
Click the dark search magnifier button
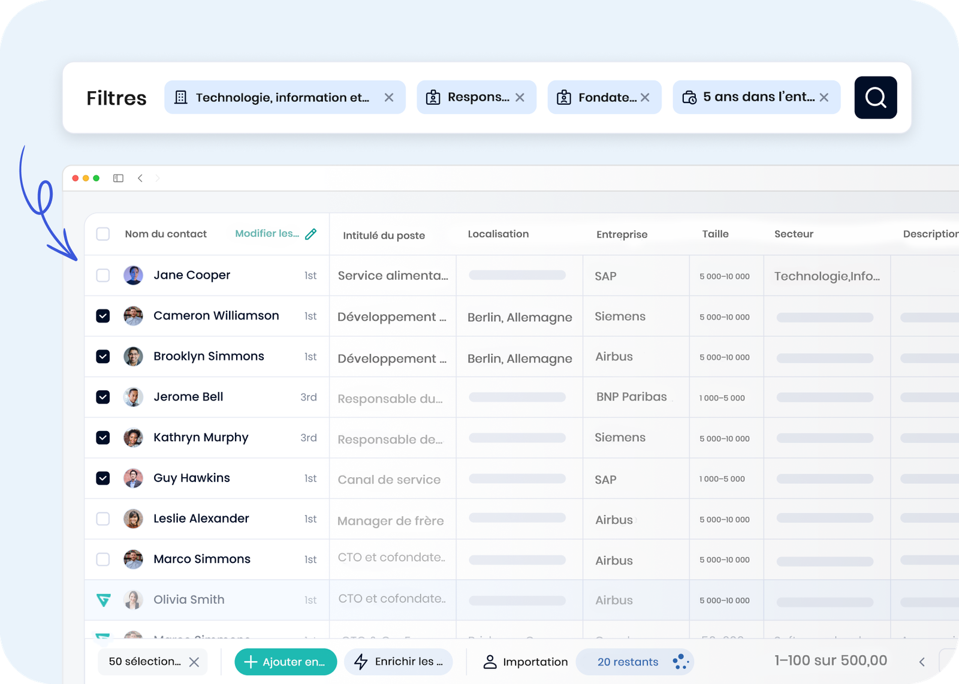(x=875, y=97)
